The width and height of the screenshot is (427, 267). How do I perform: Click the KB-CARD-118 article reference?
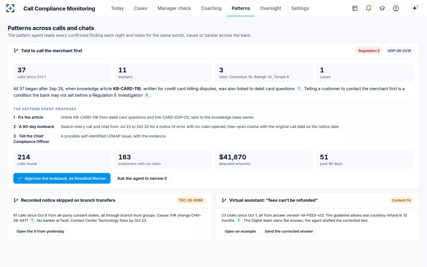(x=127, y=88)
